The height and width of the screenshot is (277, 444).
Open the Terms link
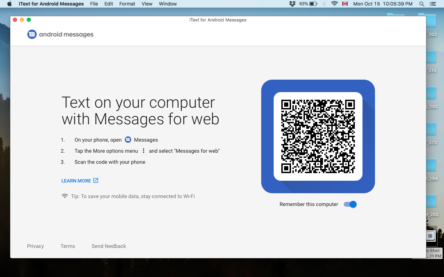point(68,246)
